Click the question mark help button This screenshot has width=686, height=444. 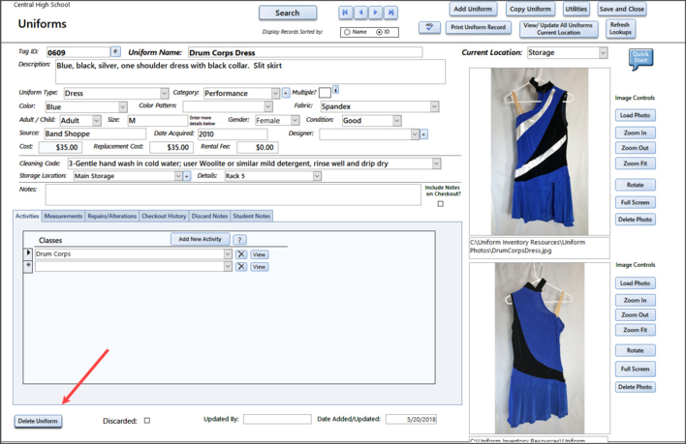click(239, 239)
